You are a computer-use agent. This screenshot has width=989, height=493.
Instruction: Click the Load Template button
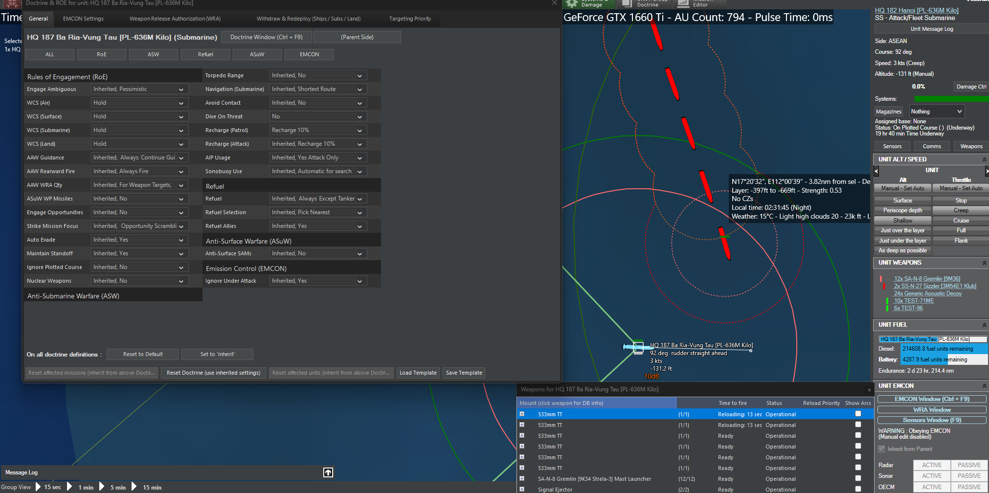(x=418, y=373)
